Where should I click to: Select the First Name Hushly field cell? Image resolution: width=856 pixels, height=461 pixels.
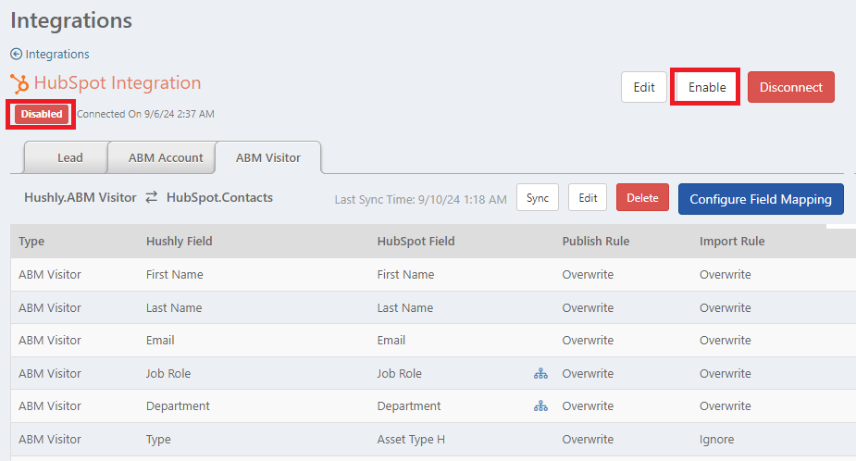(x=174, y=274)
